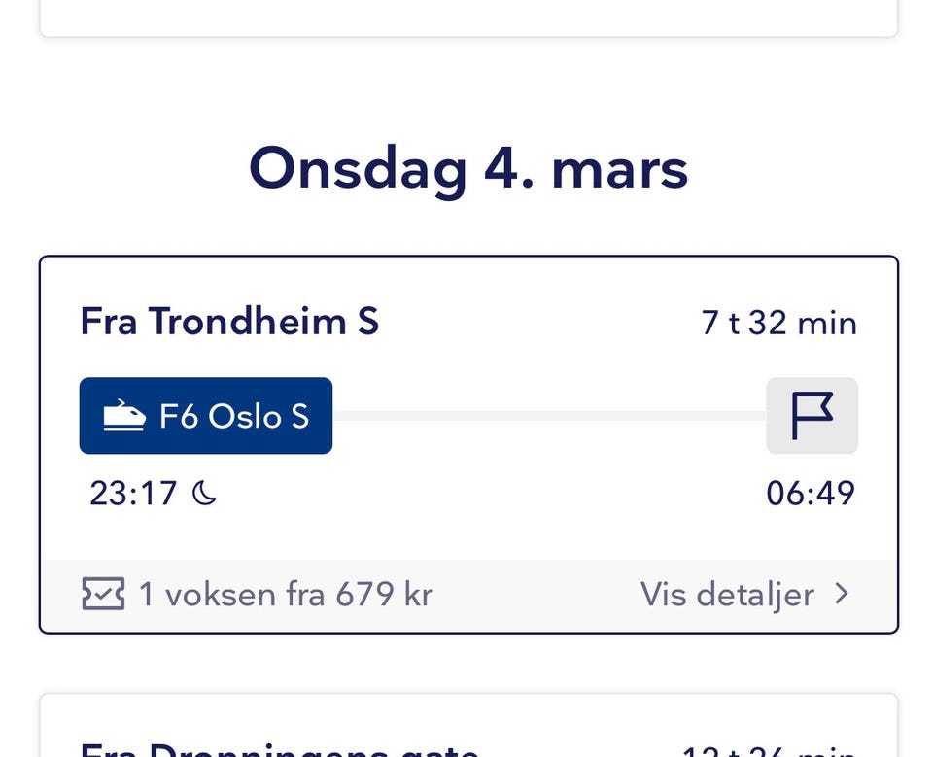Expand details with the chevron arrow
Viewport: 933px width, 757px height.
tap(842, 594)
